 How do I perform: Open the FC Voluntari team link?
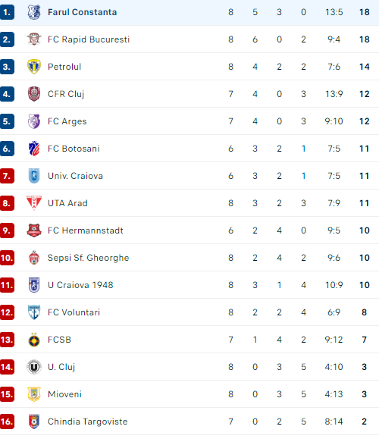click(x=74, y=312)
